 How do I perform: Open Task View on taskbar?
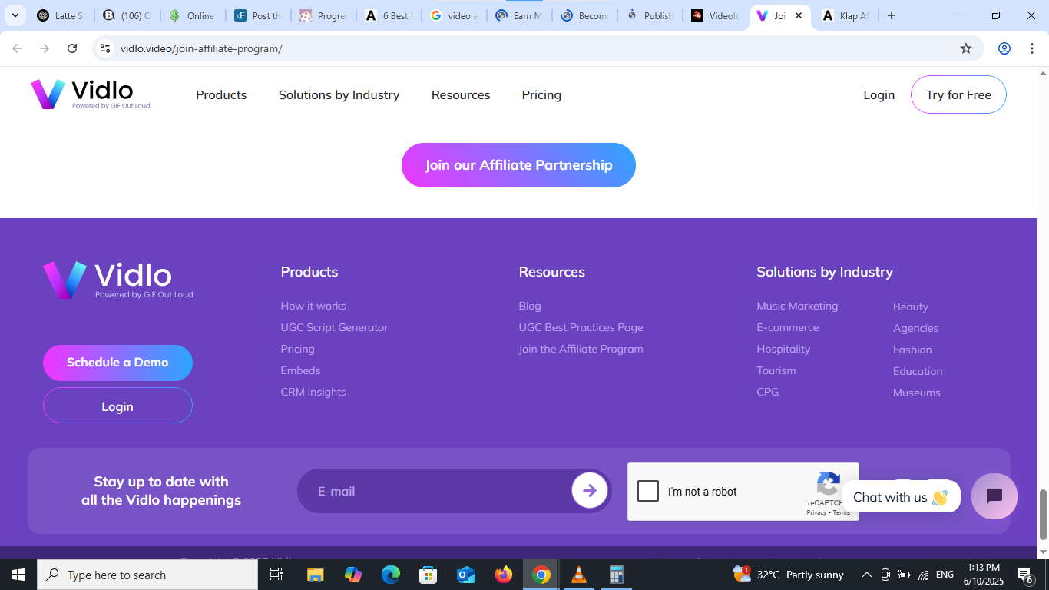point(276,575)
